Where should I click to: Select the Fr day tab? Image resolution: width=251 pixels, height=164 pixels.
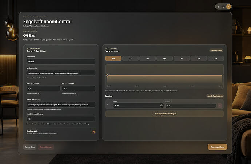coord(182,59)
